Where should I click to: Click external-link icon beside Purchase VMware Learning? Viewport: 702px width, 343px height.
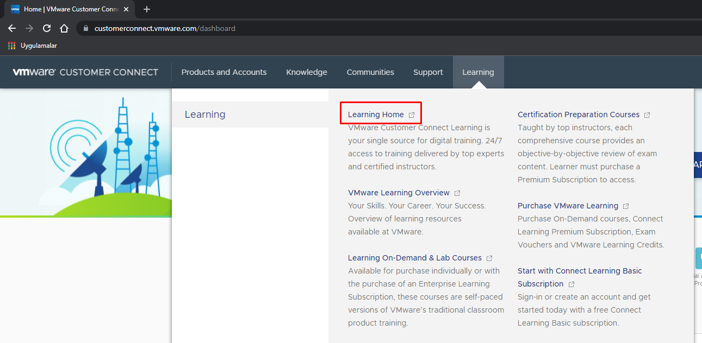click(626, 206)
